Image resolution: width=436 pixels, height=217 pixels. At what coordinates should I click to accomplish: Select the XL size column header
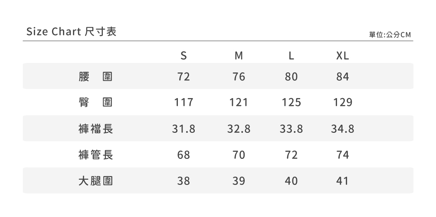[x=342, y=56]
